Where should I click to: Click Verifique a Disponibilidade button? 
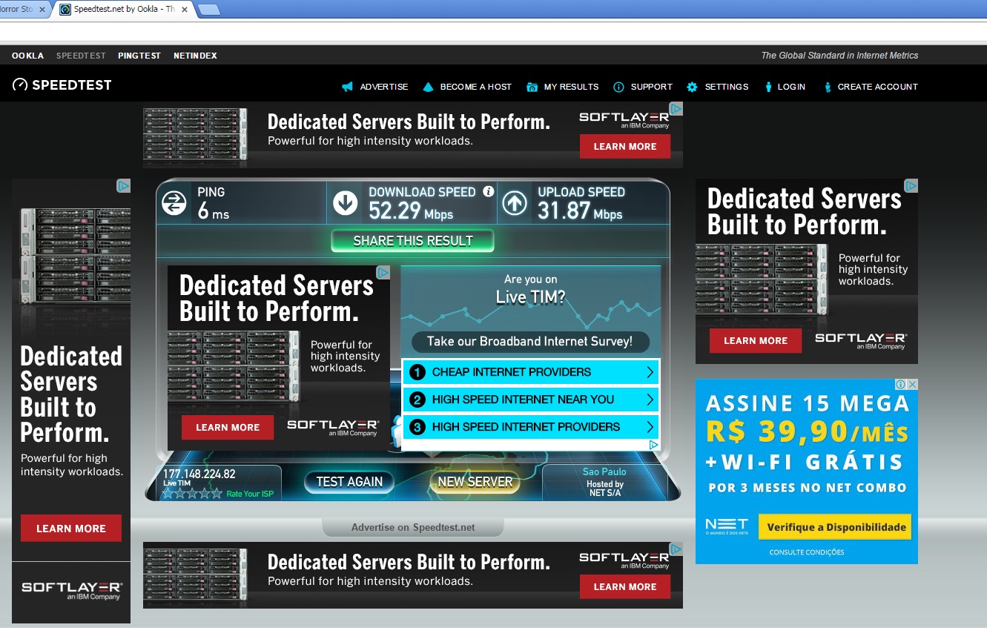[836, 527]
